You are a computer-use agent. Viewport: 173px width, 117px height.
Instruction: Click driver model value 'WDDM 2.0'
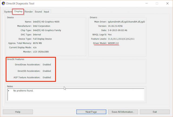click(113, 43)
